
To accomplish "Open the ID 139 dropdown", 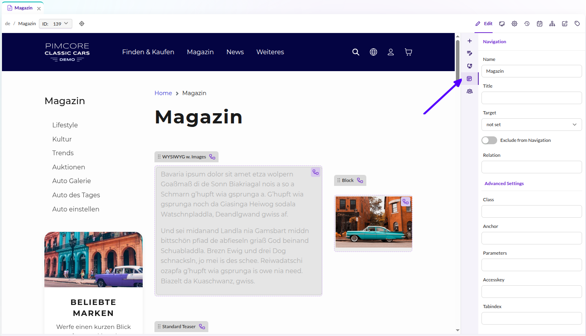I will coord(56,24).
